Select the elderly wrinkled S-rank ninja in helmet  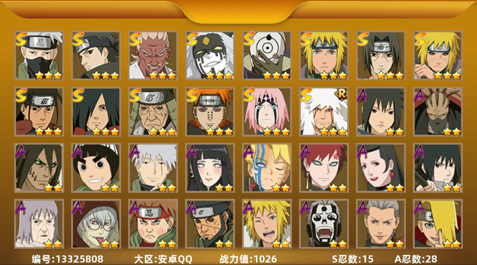[x=153, y=111]
